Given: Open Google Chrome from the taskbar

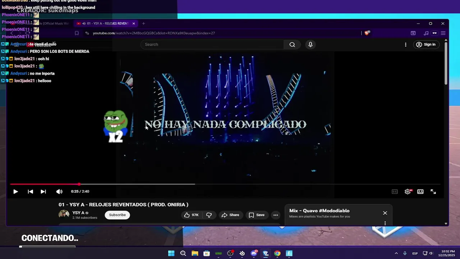Looking at the screenshot, I should pyautogui.click(x=277, y=253).
